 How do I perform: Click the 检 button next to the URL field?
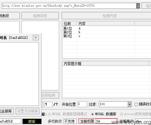point(146,6)
